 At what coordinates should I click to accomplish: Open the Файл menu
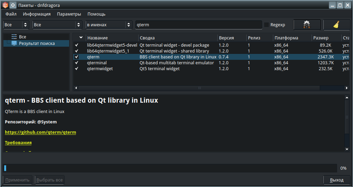pos(11,14)
